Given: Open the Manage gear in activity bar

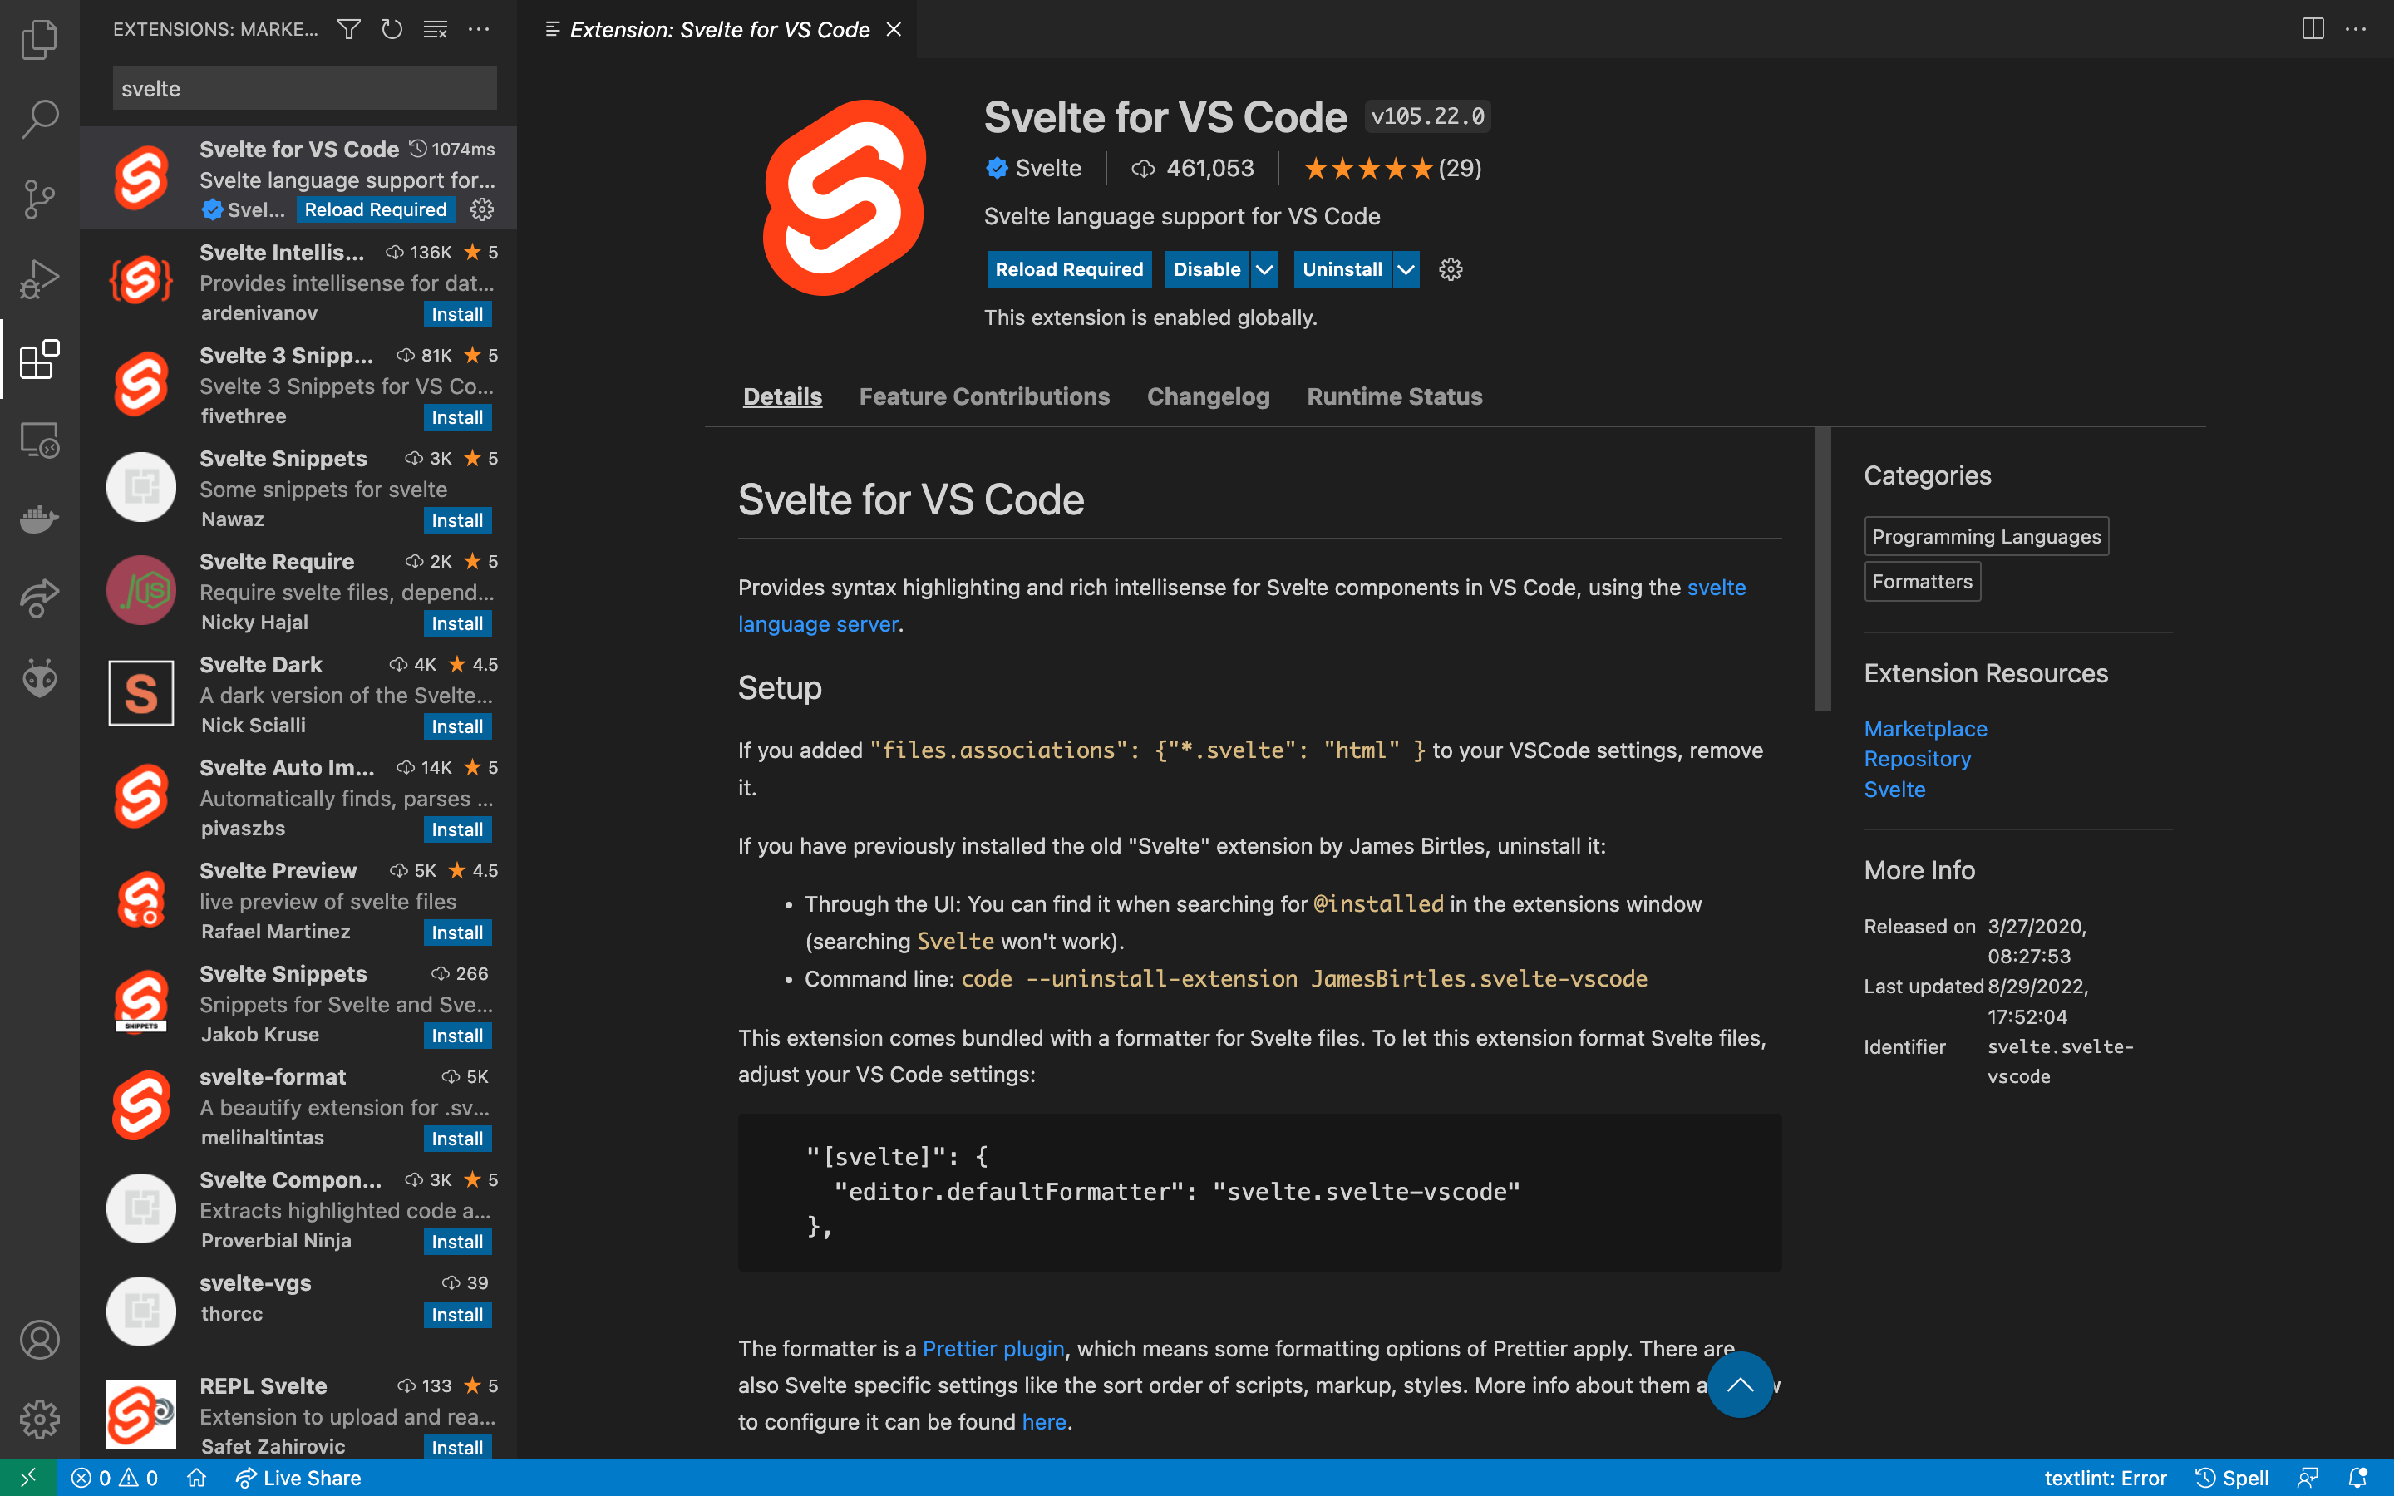Looking at the screenshot, I should coord(40,1419).
